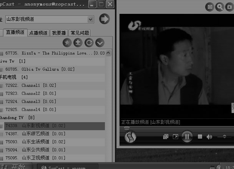Switch to the 点播频道 tab
Viewport: 234px width, 169px height.
[x=38, y=33]
